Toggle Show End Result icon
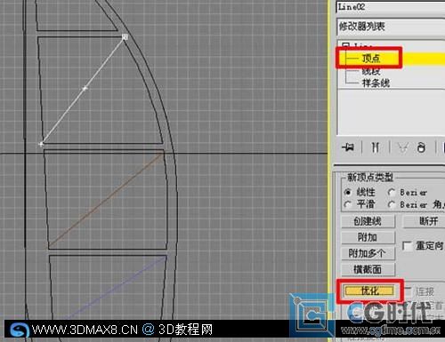Screen dimensions: 445x342 tap(376, 147)
